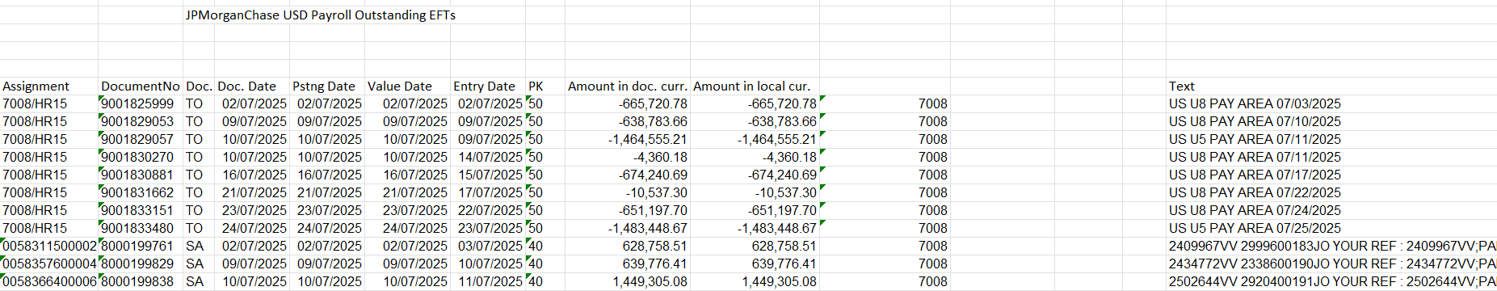Screen dimensions: 1497x291
Task: Select the DocumentNo header cell
Action: 141,86
